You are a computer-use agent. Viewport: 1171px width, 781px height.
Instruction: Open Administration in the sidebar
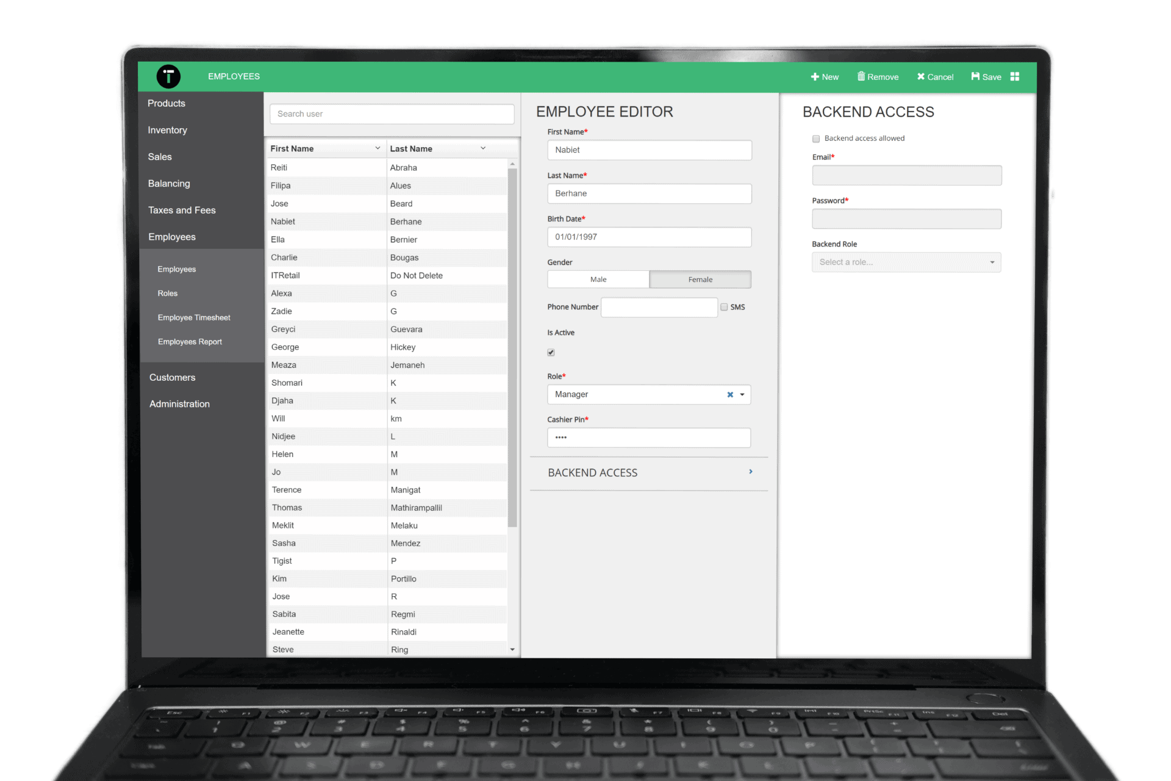[x=179, y=404]
